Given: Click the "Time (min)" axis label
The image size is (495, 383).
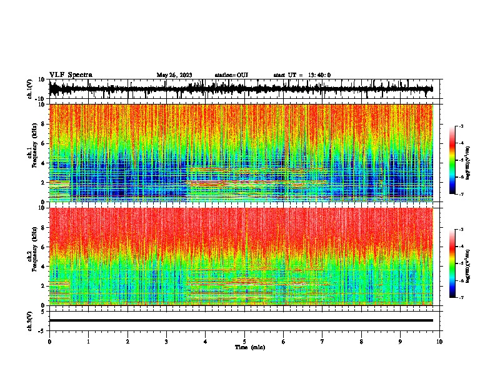Looking at the screenshot, I should [x=250, y=347].
